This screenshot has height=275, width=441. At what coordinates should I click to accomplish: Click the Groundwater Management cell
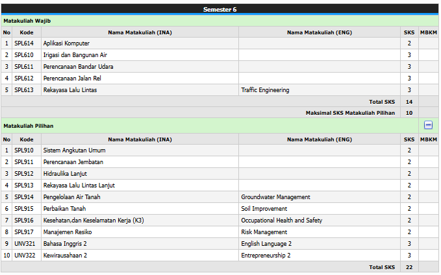tap(275, 197)
